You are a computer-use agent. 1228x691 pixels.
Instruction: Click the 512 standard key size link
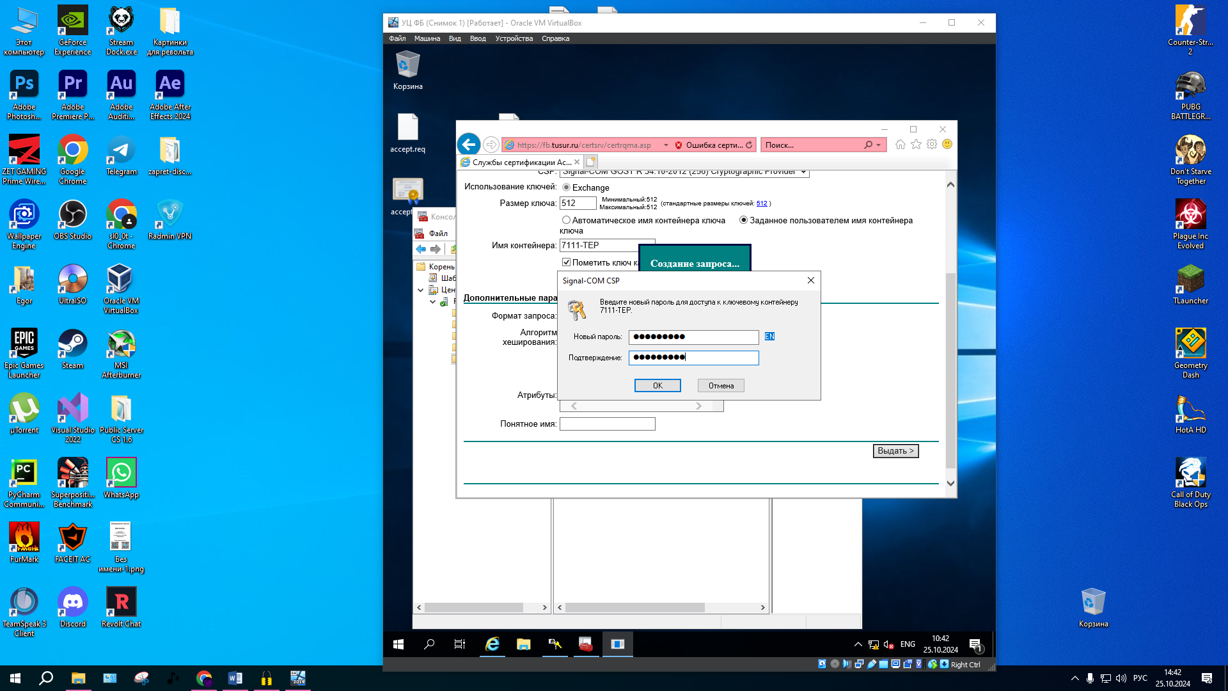pyautogui.click(x=762, y=203)
